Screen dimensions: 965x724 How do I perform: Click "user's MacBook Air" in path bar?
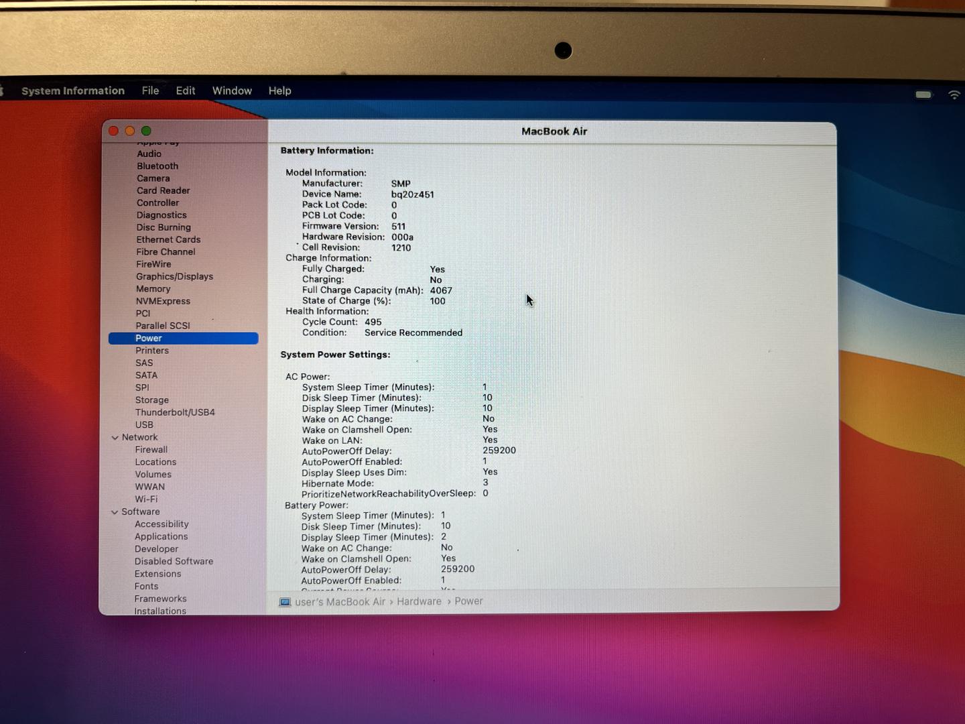click(x=340, y=602)
